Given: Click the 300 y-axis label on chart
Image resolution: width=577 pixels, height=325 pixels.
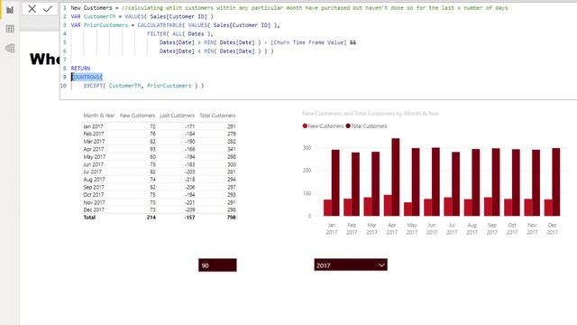Looking at the screenshot, I should (x=307, y=147).
